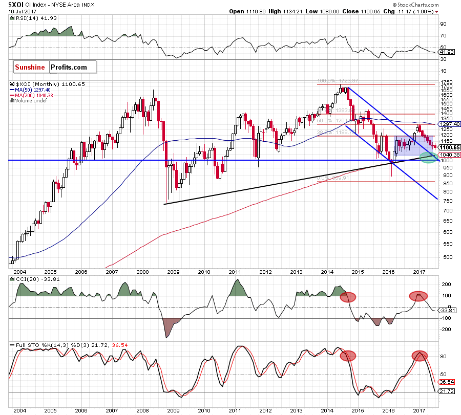This screenshot has width=461, height=415.
Task: Click the red line marker before MA(200)
Action: [12, 96]
